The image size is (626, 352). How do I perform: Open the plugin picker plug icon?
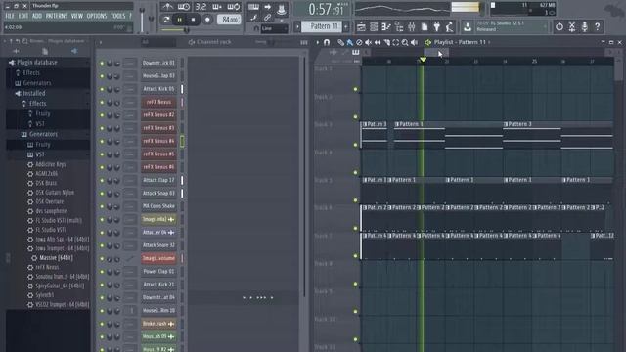pos(437,26)
